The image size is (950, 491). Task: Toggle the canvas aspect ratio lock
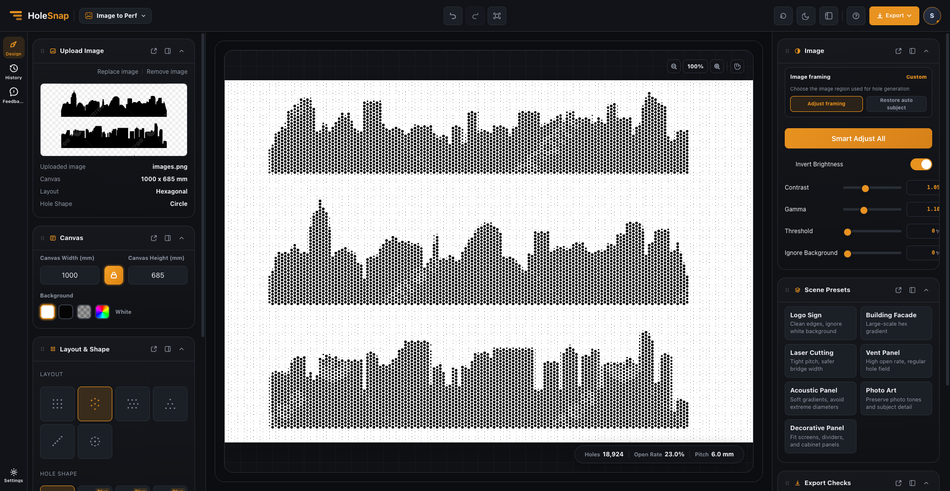(x=114, y=275)
